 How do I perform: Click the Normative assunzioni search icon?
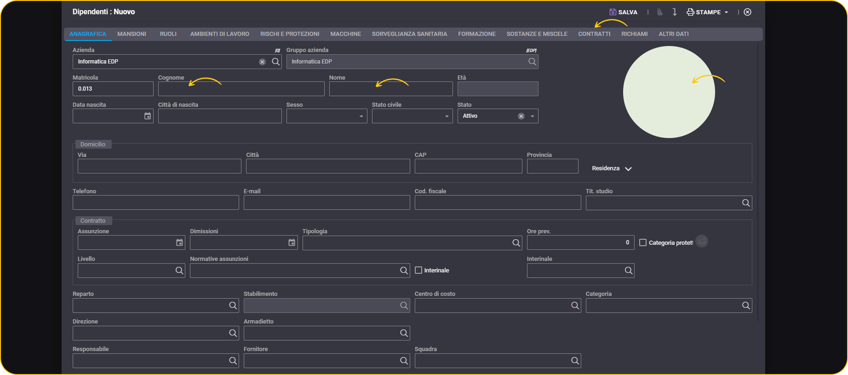[404, 271]
